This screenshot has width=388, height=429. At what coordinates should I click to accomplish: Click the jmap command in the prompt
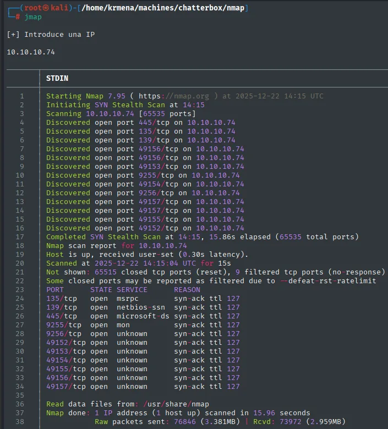click(x=33, y=17)
